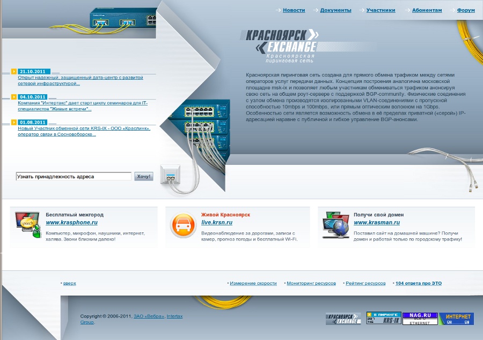Click the krasman.ru globe monitor icon
483x340 pixels.
coord(335,225)
